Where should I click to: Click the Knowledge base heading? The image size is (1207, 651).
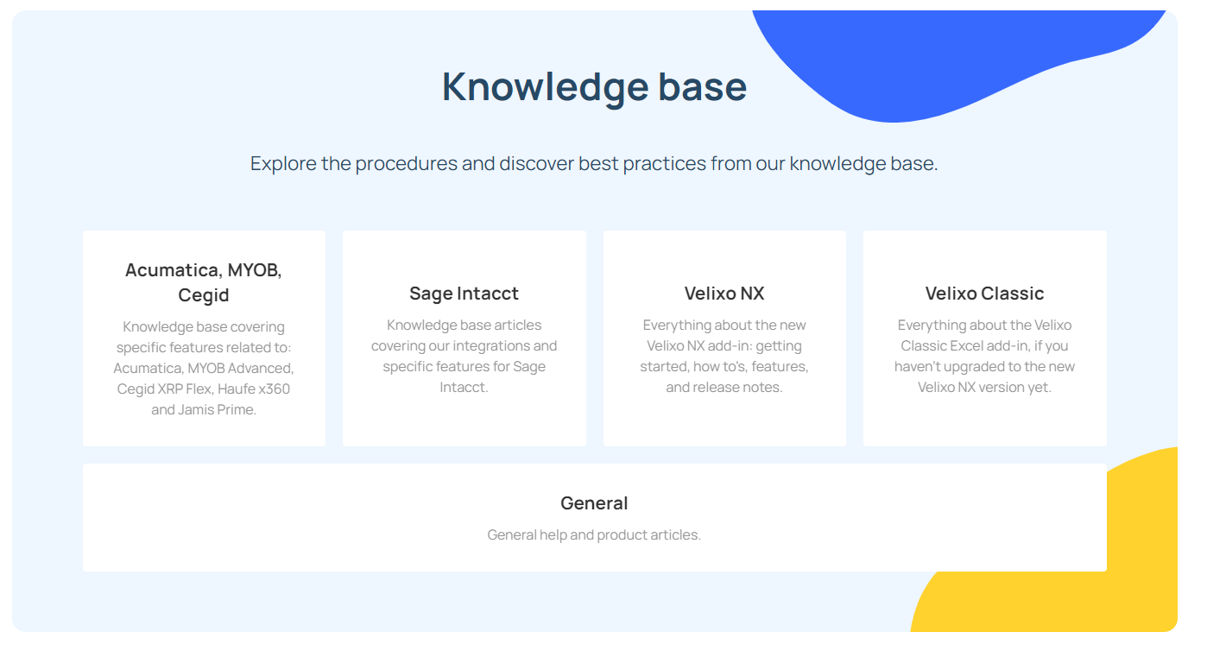point(594,86)
